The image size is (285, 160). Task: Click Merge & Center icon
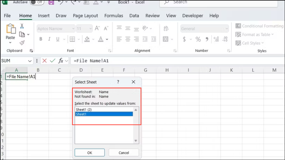(x=166, y=39)
